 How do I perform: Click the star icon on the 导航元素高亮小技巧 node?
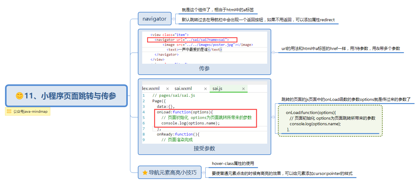click(x=145, y=172)
